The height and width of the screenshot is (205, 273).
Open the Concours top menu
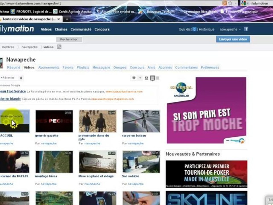pyautogui.click(x=102, y=29)
